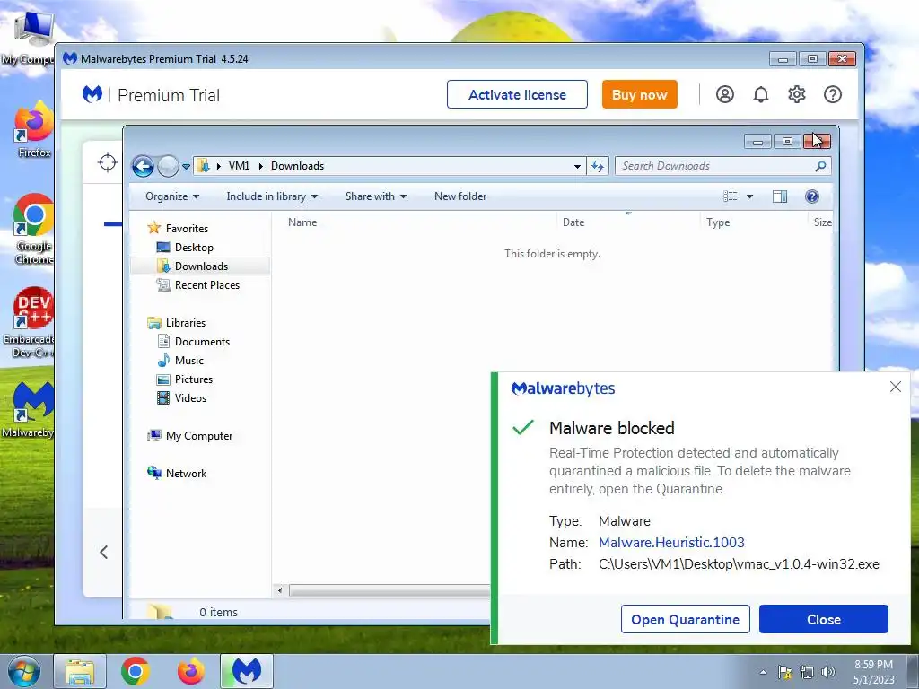This screenshot has height=689, width=919.
Task: Open view options dropdown arrow
Action: (749, 196)
